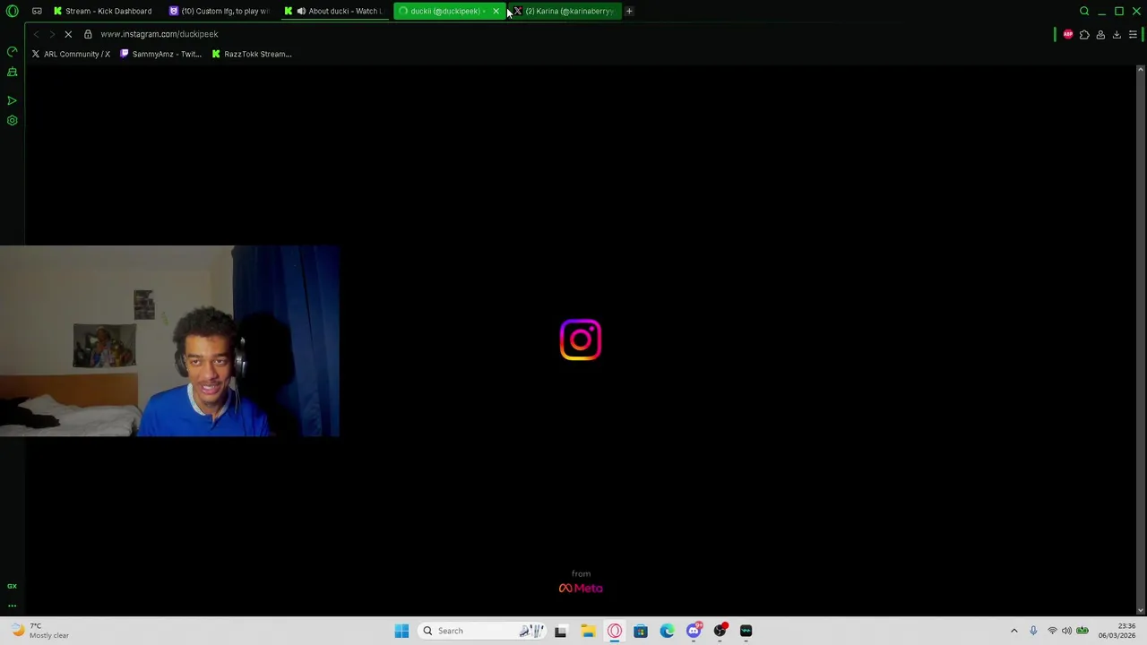This screenshot has height=645, width=1147.
Task: Click the page vertical scrollbar
Action: (1141, 340)
